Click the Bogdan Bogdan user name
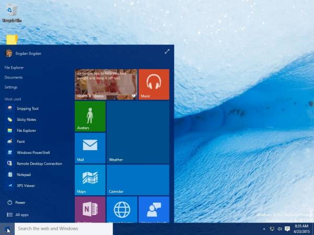 pyautogui.click(x=28, y=53)
